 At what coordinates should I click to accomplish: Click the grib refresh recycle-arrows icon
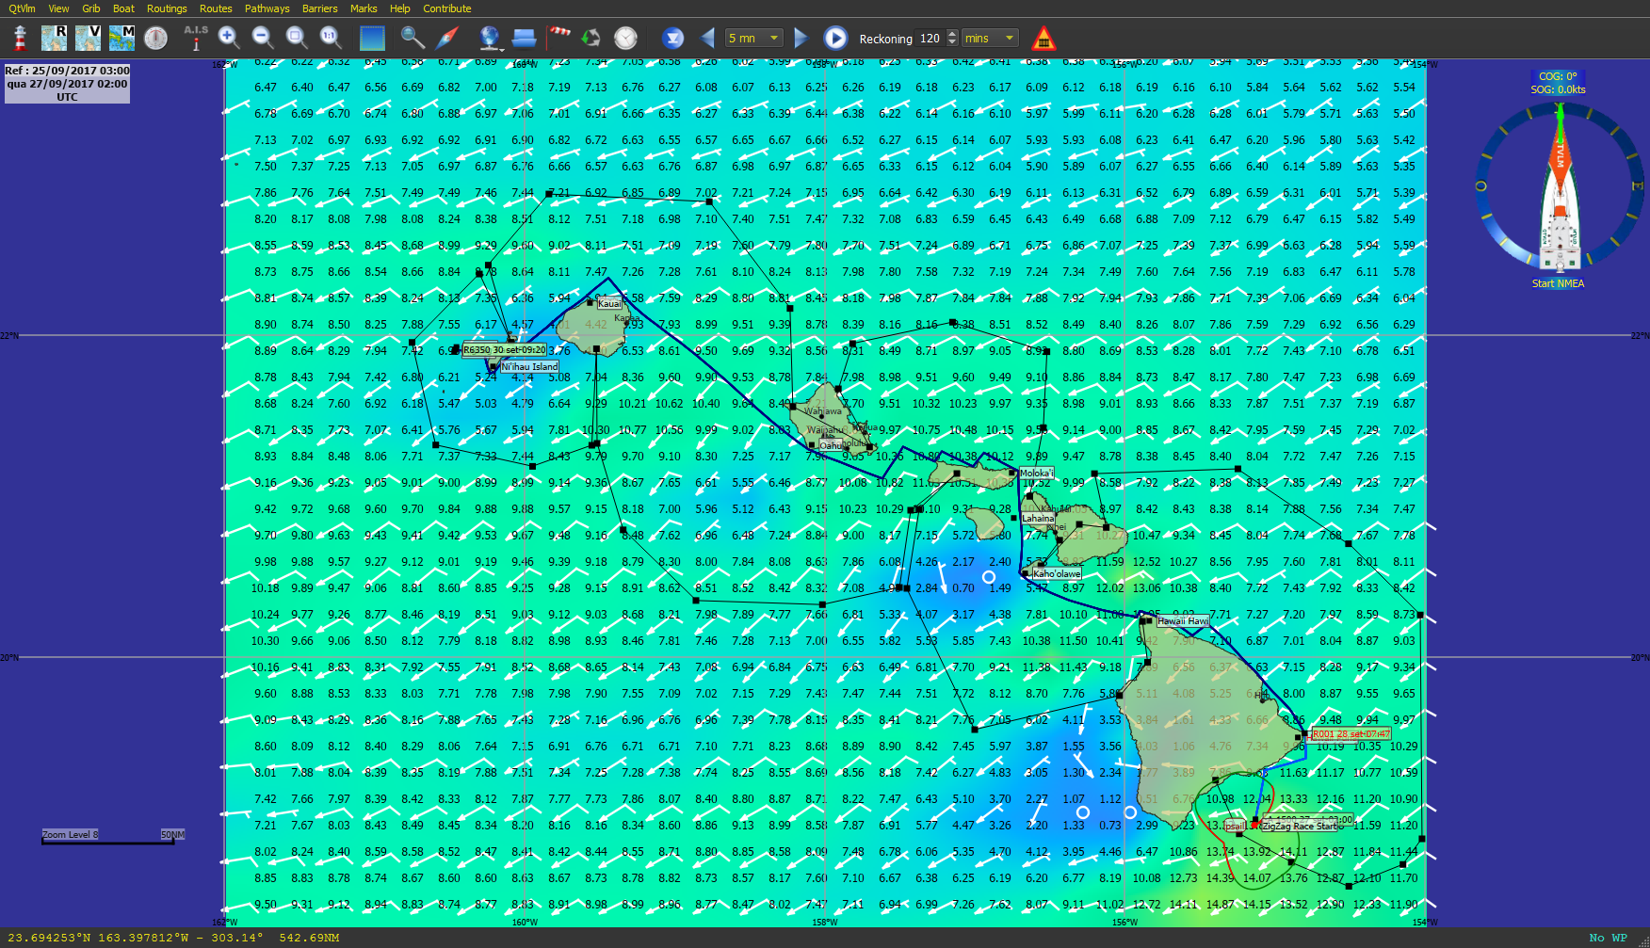[x=590, y=38]
